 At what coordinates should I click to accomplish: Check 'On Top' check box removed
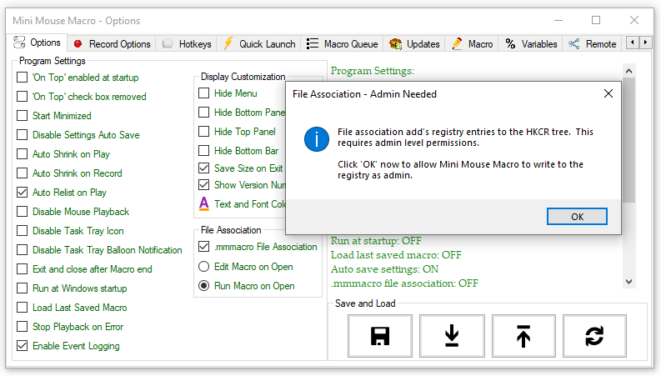tap(22, 97)
